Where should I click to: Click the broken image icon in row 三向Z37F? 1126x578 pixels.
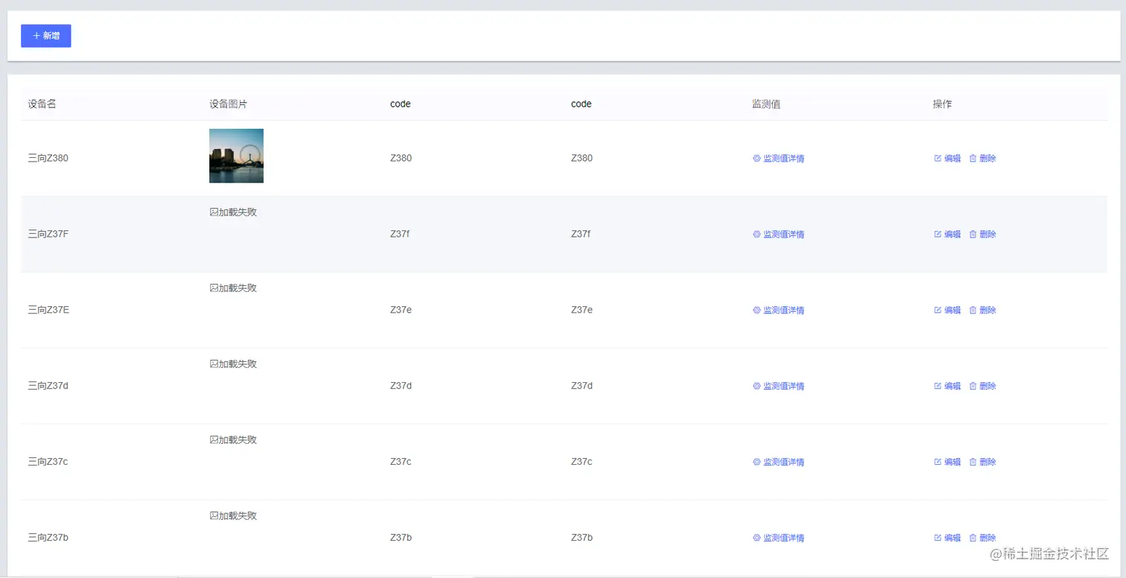pyautogui.click(x=214, y=212)
